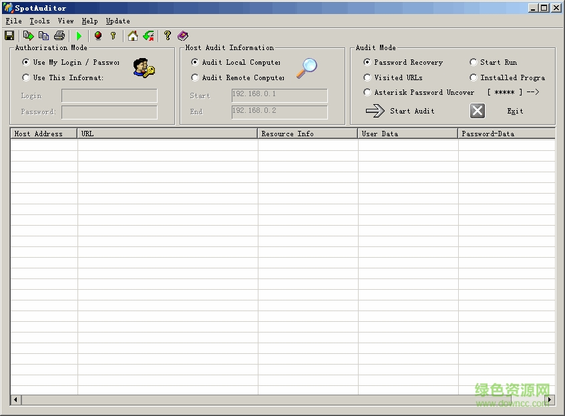Click the help question mark icon
This screenshot has width=565, height=416.
(x=167, y=35)
